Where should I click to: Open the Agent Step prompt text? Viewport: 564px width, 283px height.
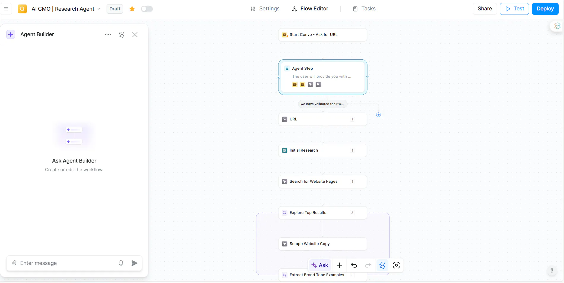[321, 77]
